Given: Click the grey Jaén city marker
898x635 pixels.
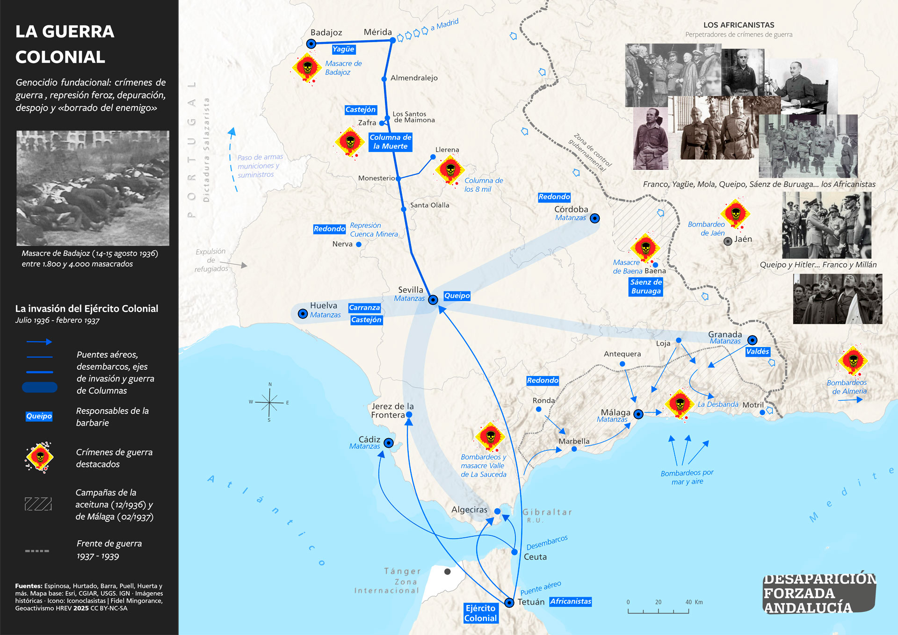Looking at the screenshot, I should (728, 241).
